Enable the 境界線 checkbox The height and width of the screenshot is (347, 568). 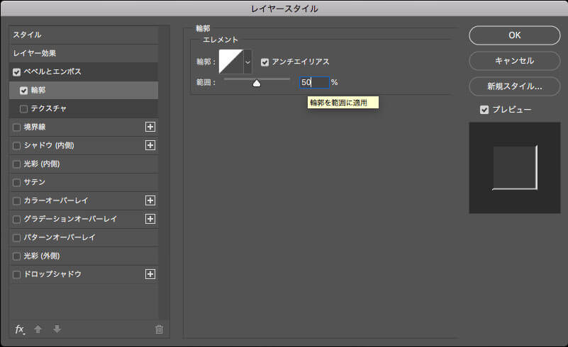tap(16, 127)
